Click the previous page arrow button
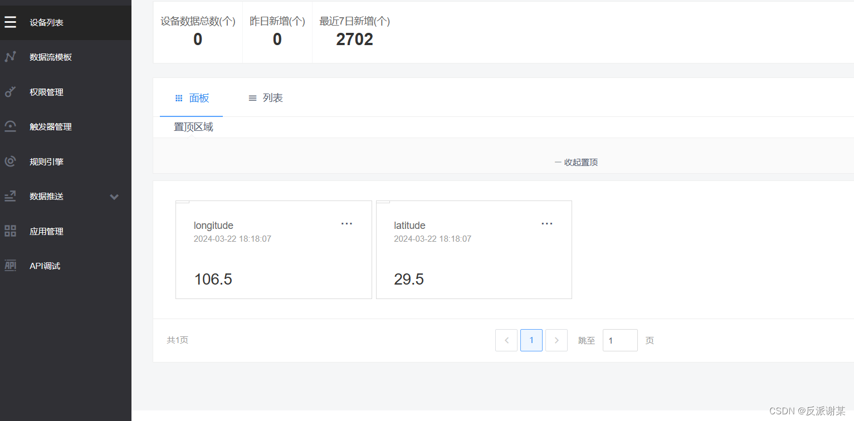This screenshot has height=421, width=854. point(506,340)
